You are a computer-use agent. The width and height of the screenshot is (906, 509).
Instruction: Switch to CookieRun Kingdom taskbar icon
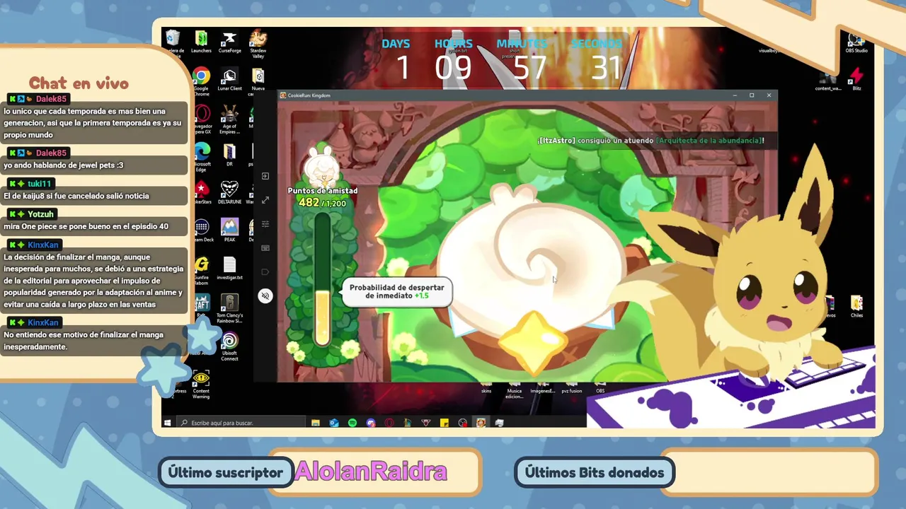coord(481,423)
